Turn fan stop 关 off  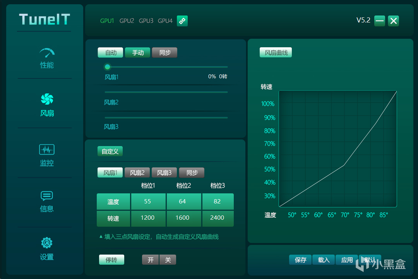168,260
